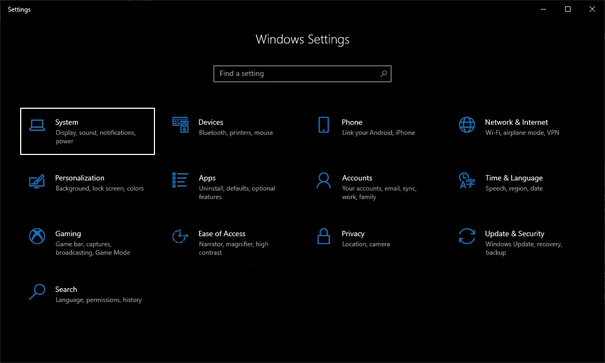Select the Privacy heading

click(x=353, y=234)
